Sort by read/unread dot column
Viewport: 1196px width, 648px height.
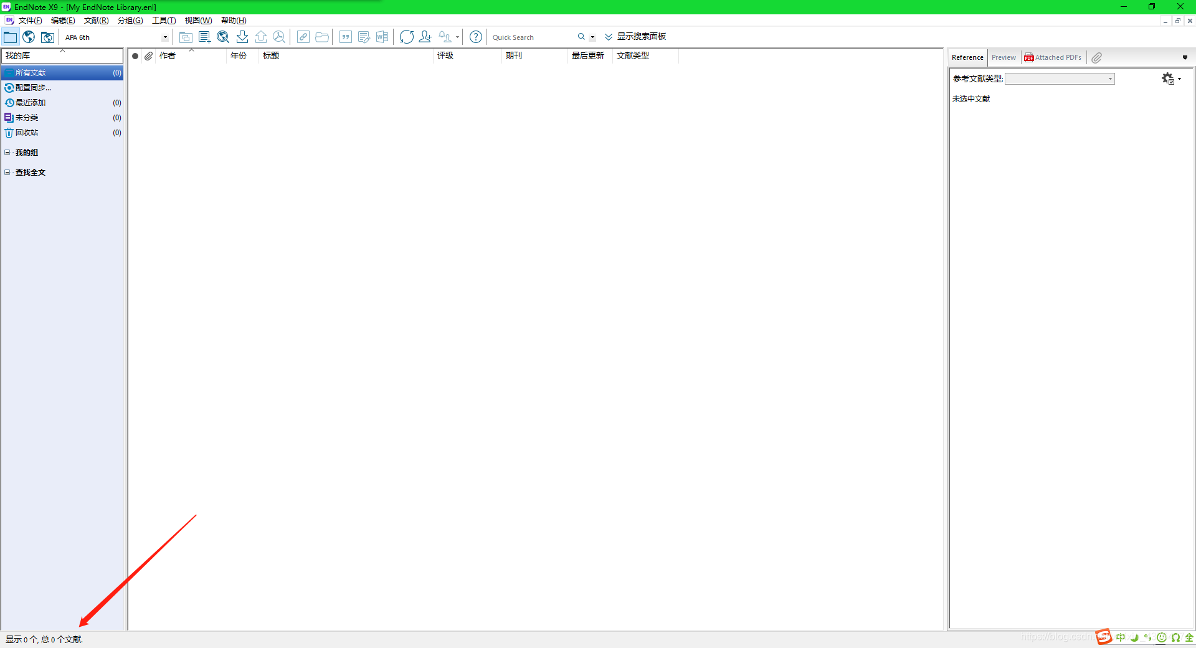[135, 56]
